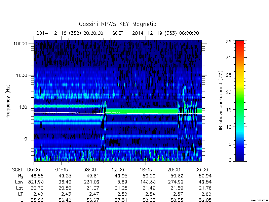Click the Lat value 21.76
Image resolution: width=269 pixels, height=202 pixels.
[x=205, y=188]
